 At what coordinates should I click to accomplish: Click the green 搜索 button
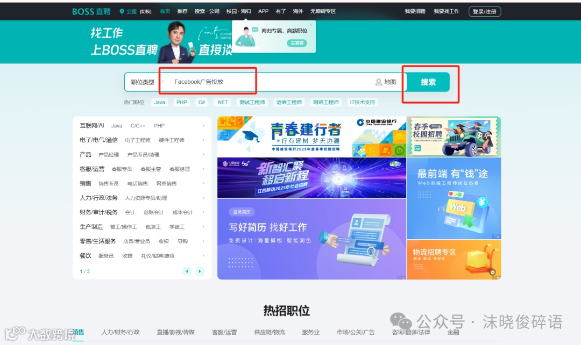[x=428, y=82]
